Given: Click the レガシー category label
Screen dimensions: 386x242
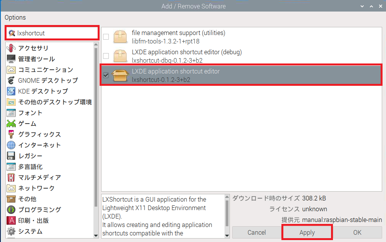Looking at the screenshot, I should [30, 156].
